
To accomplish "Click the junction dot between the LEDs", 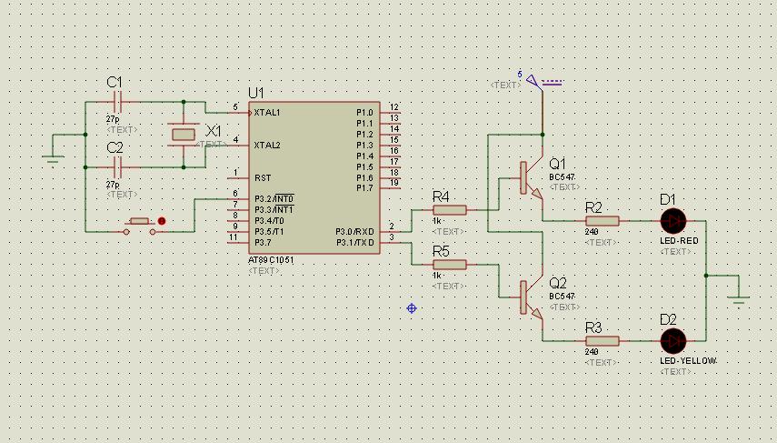I will coord(706,276).
